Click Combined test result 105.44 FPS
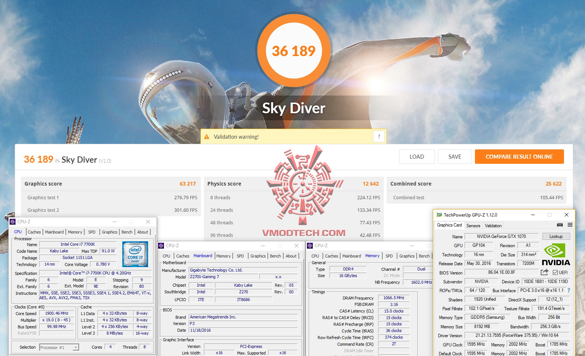The image size is (585, 356). pyautogui.click(x=552, y=198)
